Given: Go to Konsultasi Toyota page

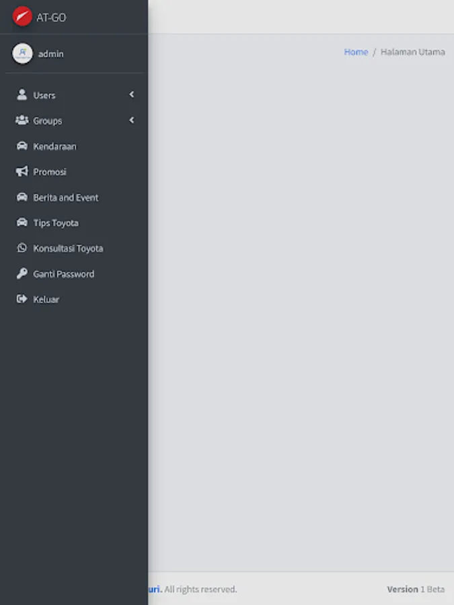Looking at the screenshot, I should (68, 249).
